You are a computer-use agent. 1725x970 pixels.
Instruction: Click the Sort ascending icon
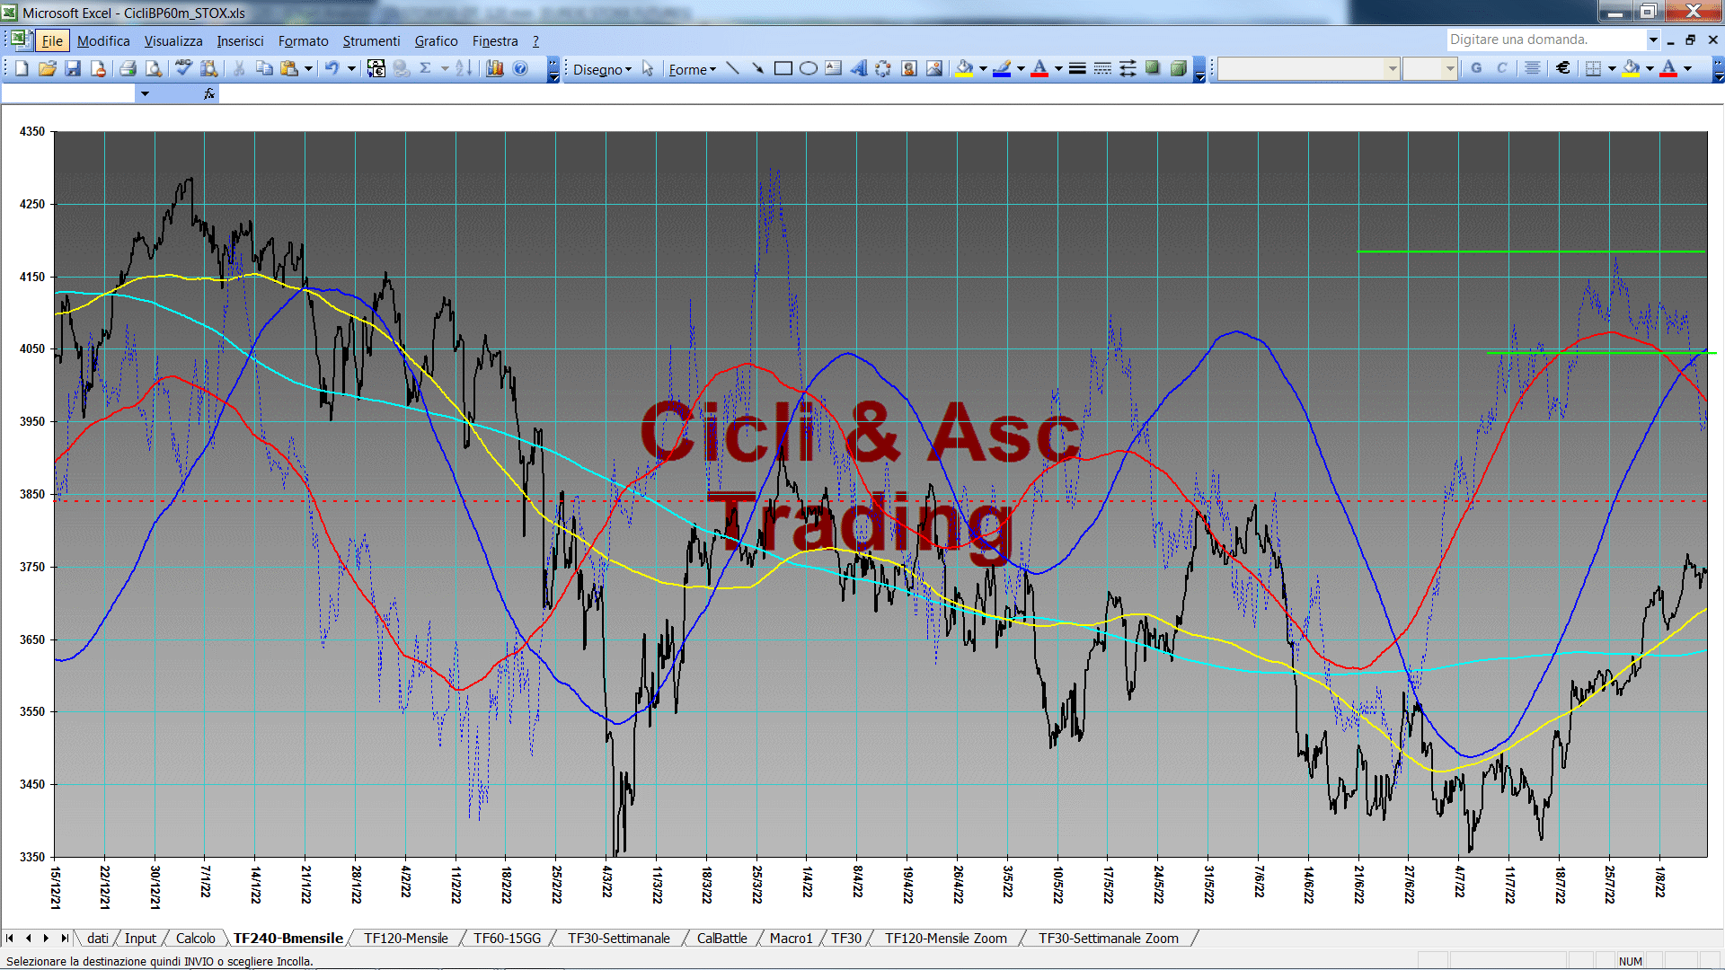464,69
